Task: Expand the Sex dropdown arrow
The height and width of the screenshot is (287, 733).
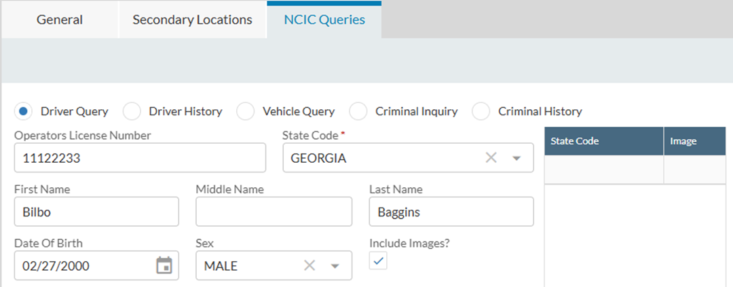Action: [x=335, y=266]
